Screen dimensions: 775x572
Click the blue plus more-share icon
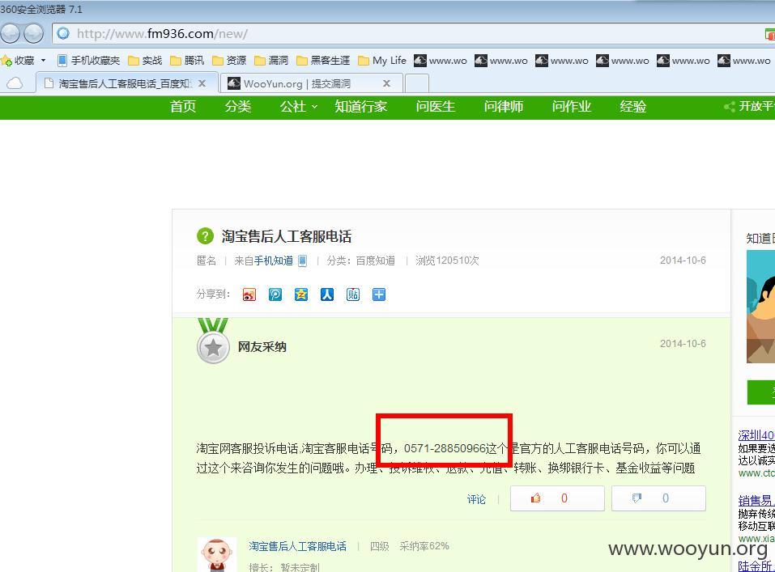pyautogui.click(x=379, y=294)
